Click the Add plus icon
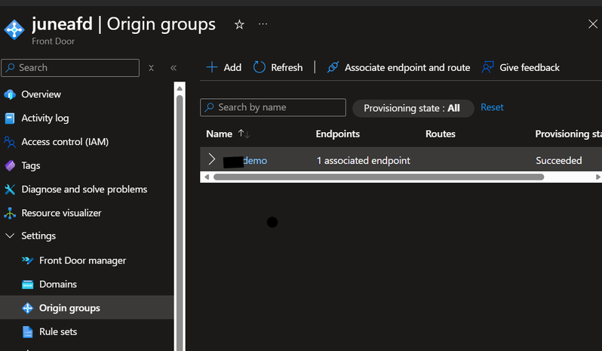 point(213,67)
